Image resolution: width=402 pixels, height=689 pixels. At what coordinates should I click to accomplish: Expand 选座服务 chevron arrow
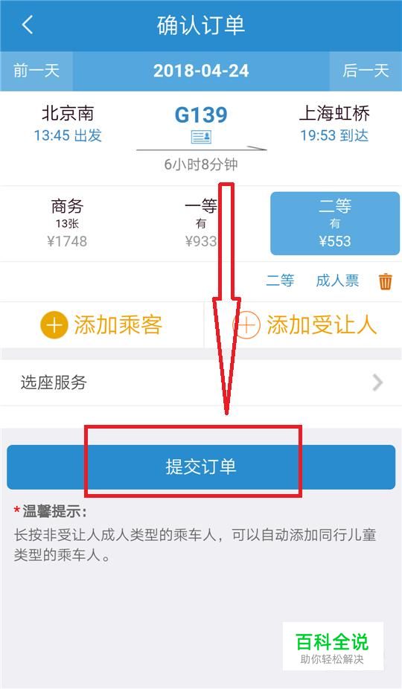coord(377,382)
